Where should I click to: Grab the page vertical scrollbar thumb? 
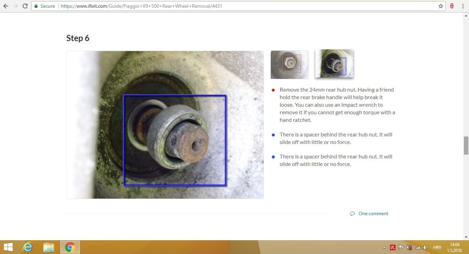click(466, 145)
